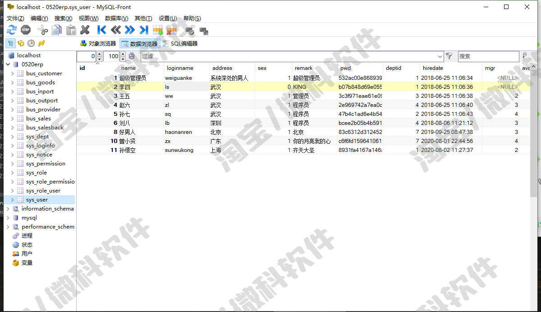Image resolution: width=541 pixels, height=312 pixels.
Task: Expand the sys_dept table node
Action: point(13,137)
